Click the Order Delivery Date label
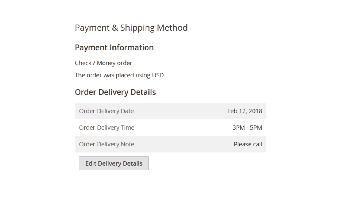 click(x=106, y=111)
